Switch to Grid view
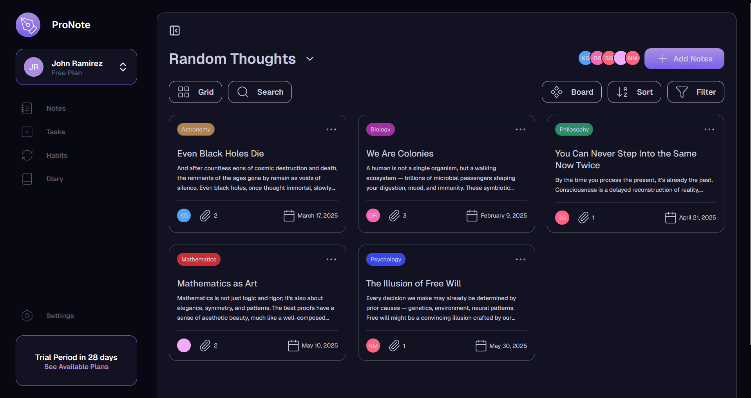 [195, 92]
